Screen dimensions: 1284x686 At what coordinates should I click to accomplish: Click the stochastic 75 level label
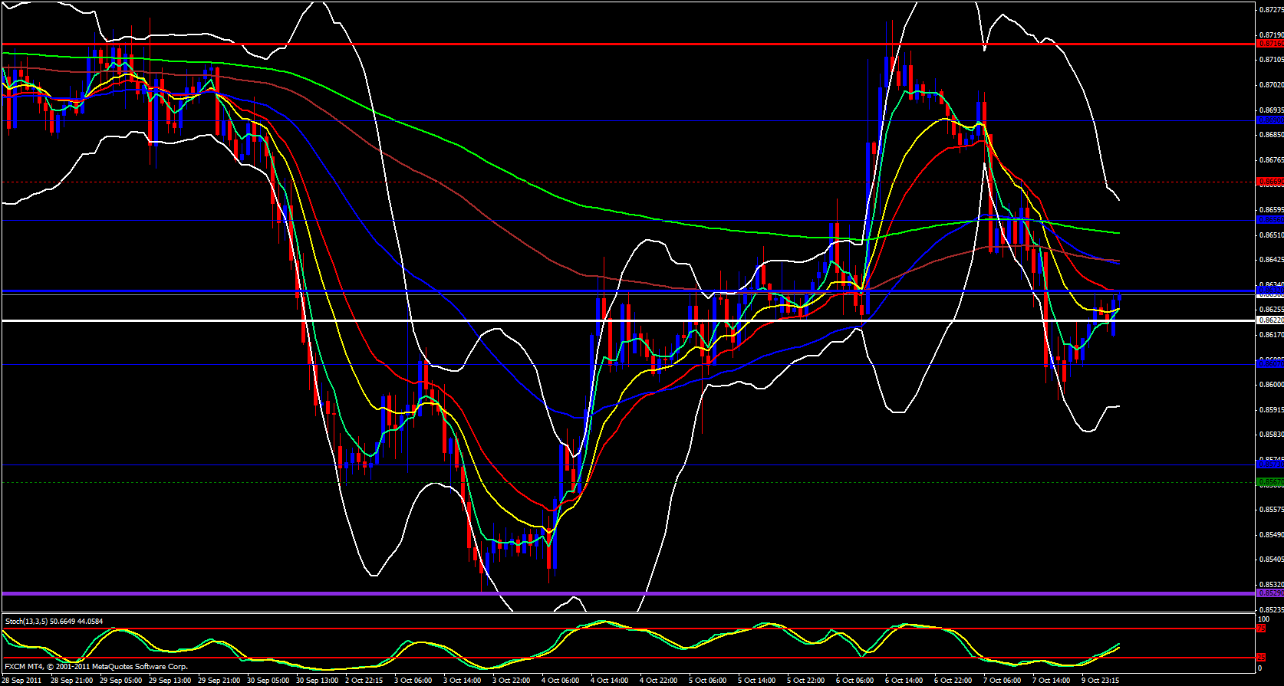click(1260, 629)
